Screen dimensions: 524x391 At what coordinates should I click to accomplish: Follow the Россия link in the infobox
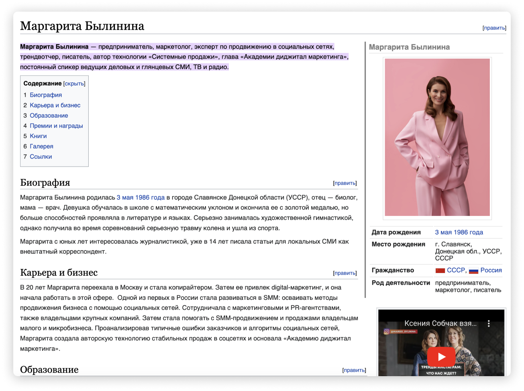click(x=491, y=270)
